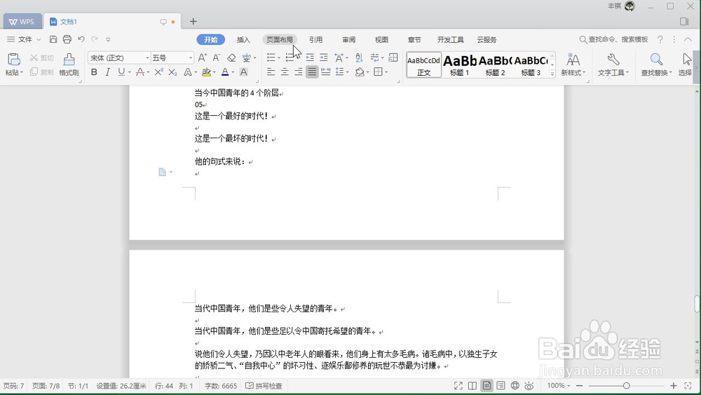Open the Paste clipboard tool
The image size is (701, 395).
tap(13, 64)
